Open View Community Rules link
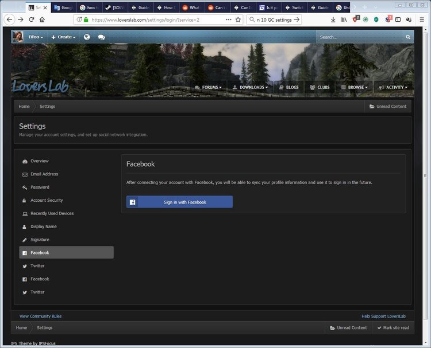431x348 pixels. [40, 316]
